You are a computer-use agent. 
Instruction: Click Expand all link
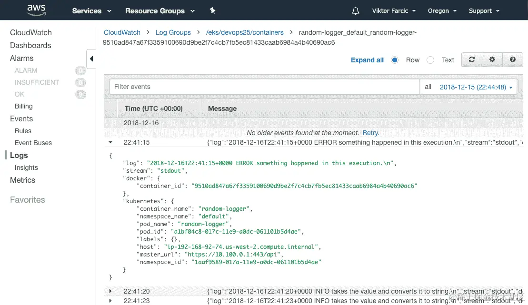(x=367, y=60)
